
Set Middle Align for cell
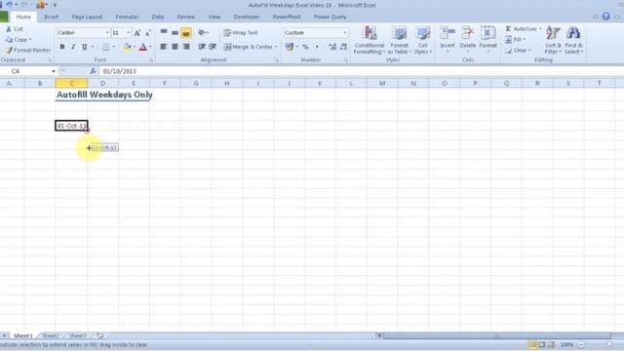(x=175, y=32)
